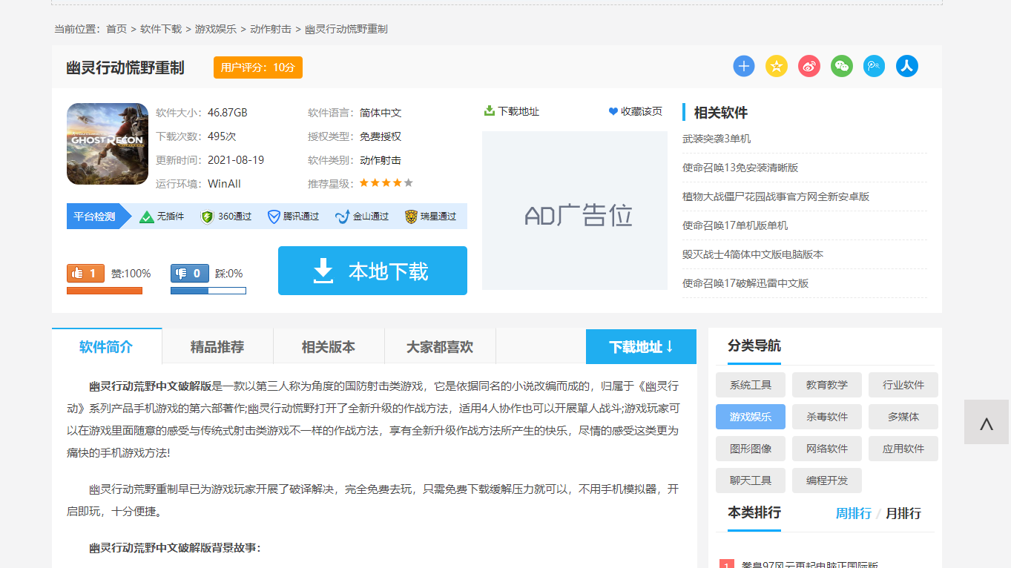Screen dimensions: 1011x568
Task: Open more sharing options with plus icon
Action: [x=743, y=66]
